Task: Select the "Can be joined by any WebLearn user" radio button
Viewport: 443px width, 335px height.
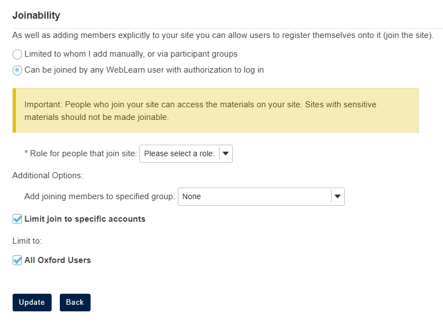Action: (x=18, y=70)
